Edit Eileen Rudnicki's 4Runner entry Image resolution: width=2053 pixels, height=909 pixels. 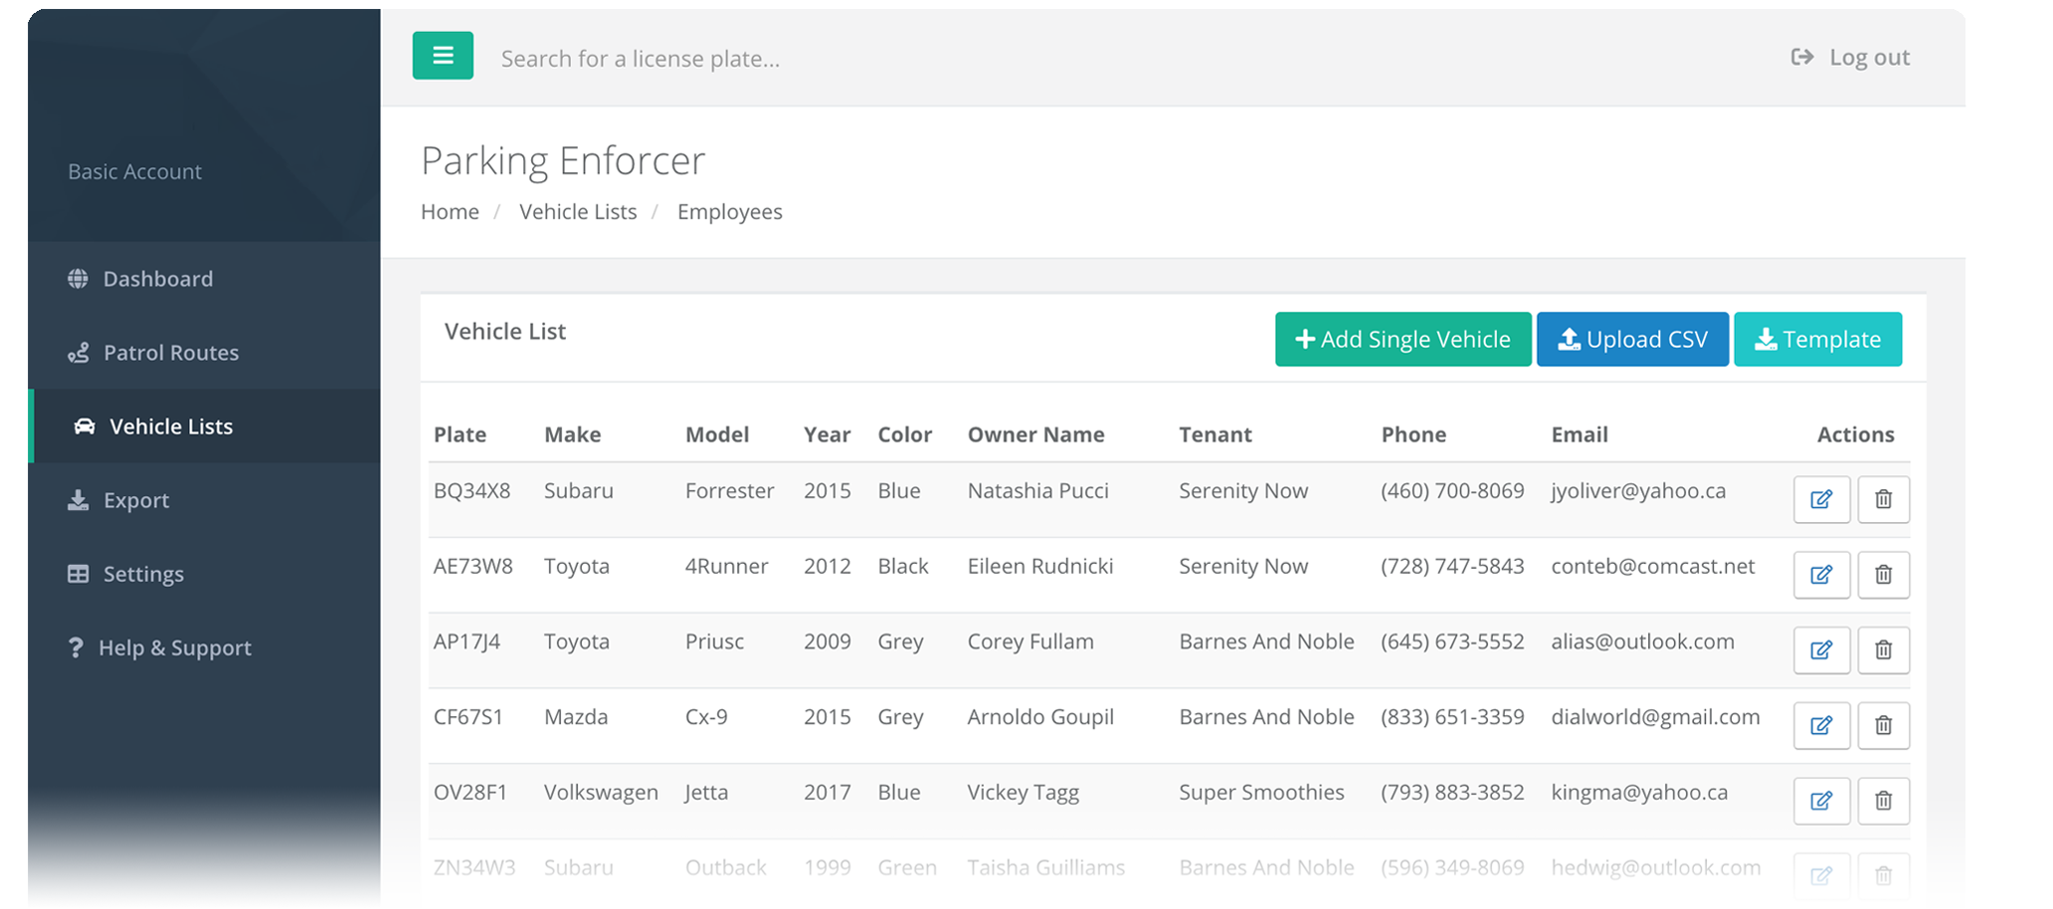(x=1820, y=575)
